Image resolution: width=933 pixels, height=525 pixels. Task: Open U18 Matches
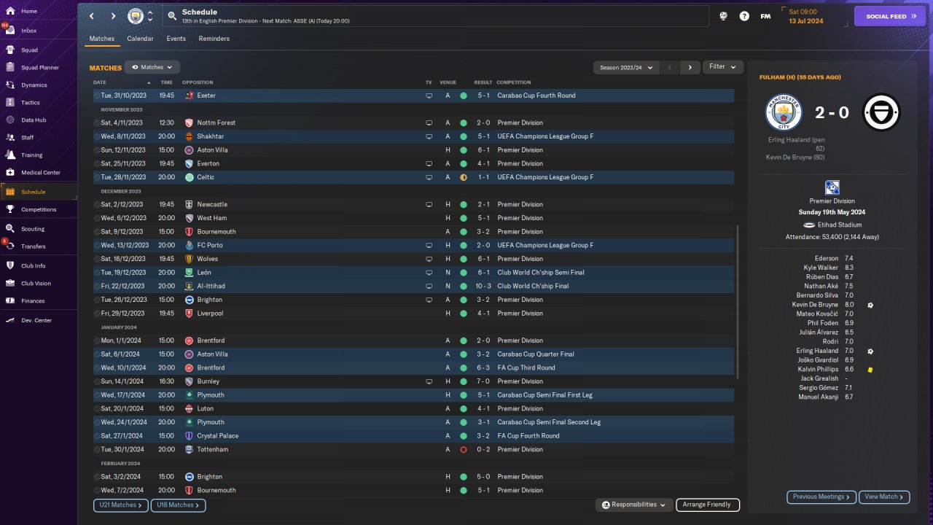click(179, 505)
